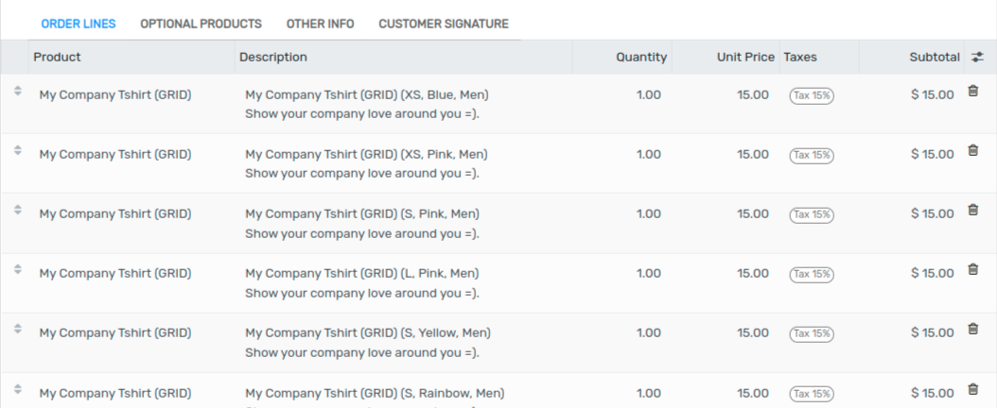Click Tax 15% tag on XS Blue row

[812, 95]
